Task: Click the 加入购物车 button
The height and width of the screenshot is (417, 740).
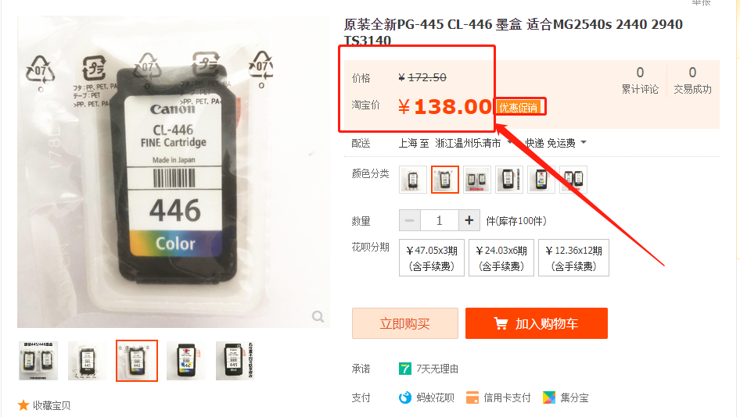Action: click(x=537, y=323)
